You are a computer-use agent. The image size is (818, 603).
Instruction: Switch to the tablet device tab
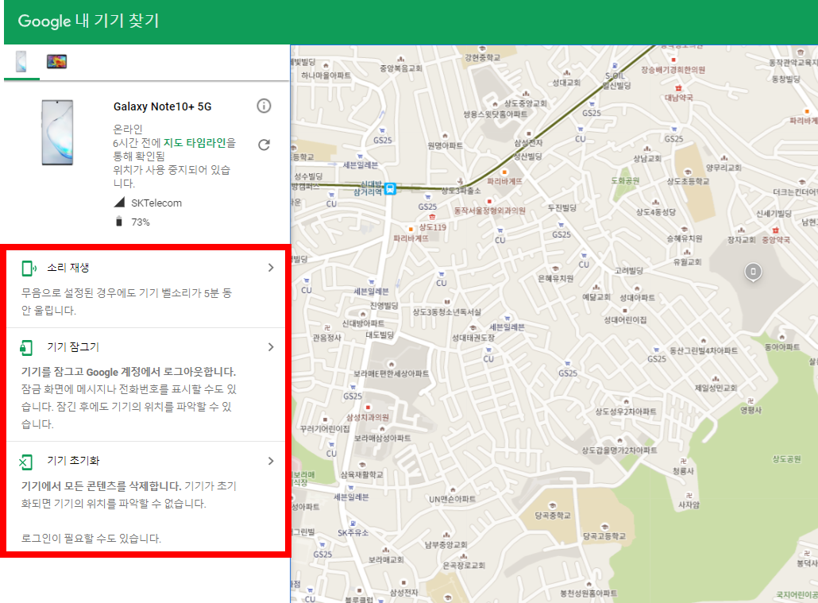point(56,62)
